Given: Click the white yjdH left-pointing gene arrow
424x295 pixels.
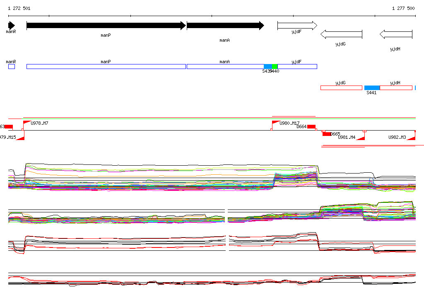Looking at the screenshot, I should click(396, 34).
